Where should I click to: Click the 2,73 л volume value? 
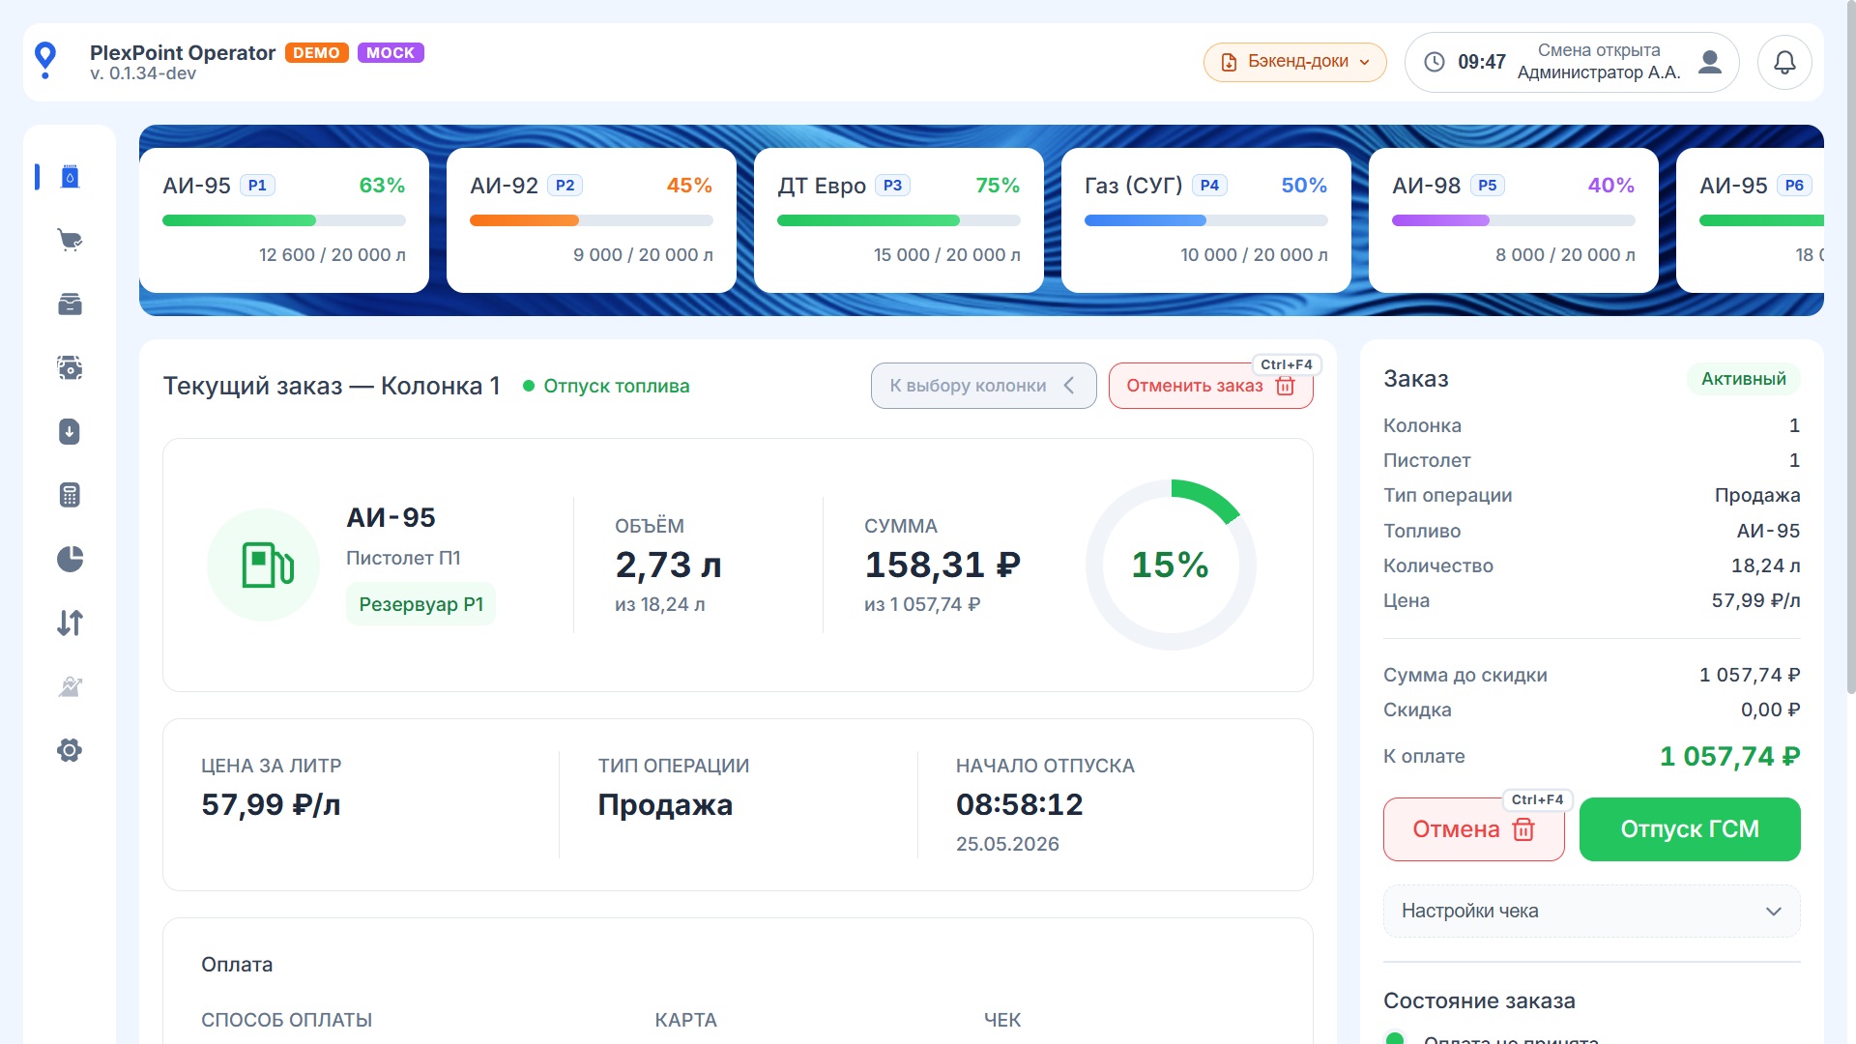point(668,565)
